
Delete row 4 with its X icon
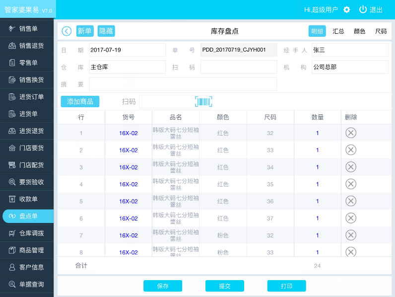coord(351,184)
